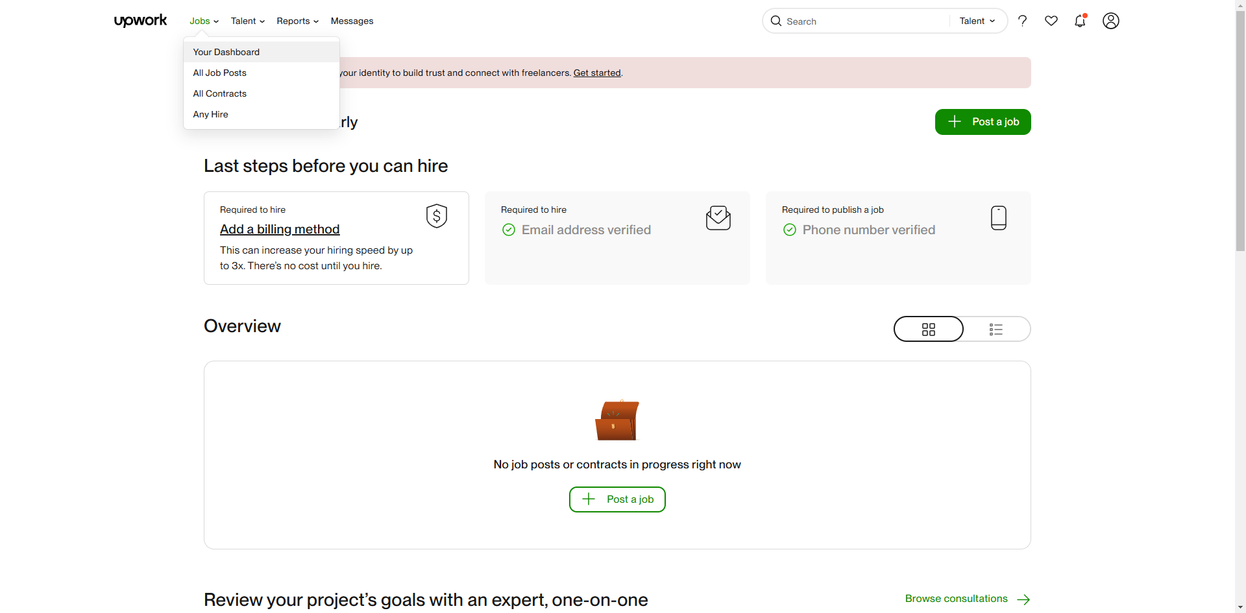
Task: Open the help question mark icon
Action: (x=1022, y=21)
